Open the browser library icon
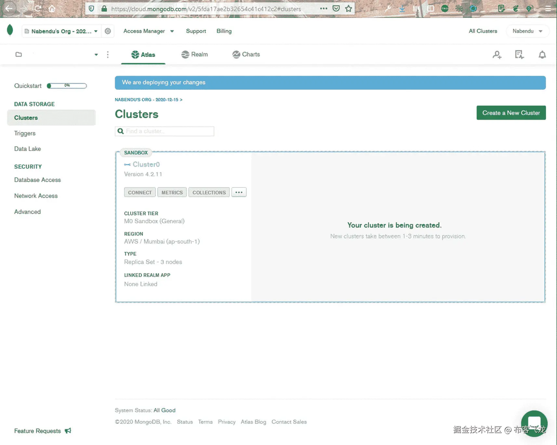Viewport: 557px width, 445px height. pos(416,9)
